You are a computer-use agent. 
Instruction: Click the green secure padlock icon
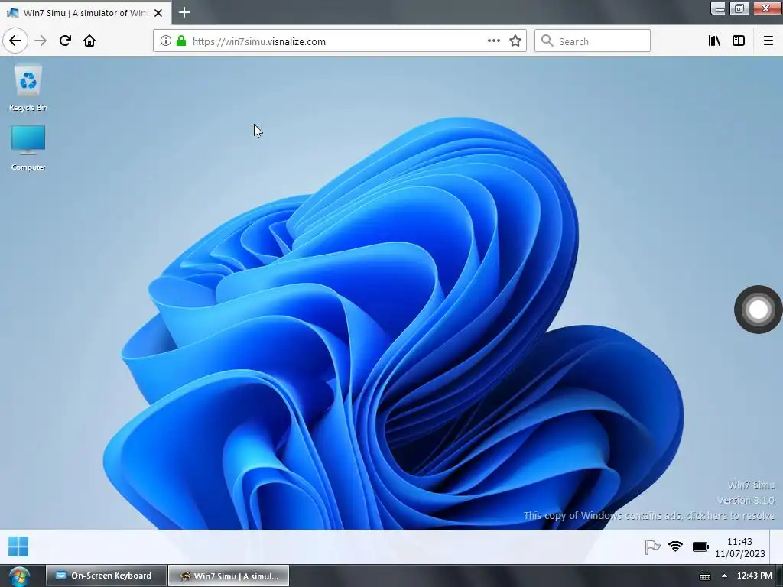tap(181, 41)
